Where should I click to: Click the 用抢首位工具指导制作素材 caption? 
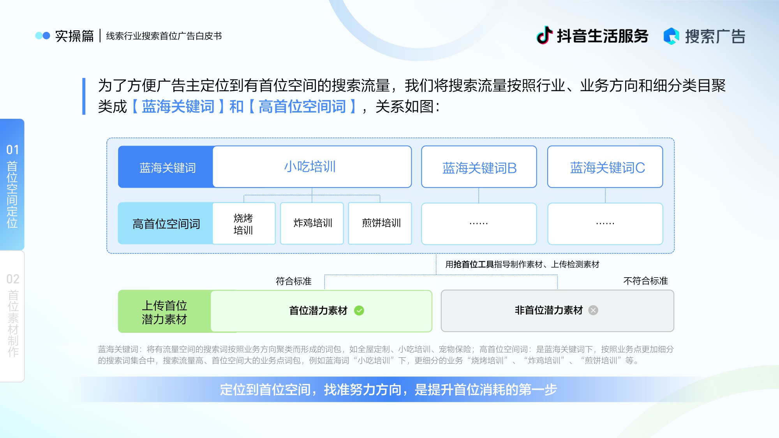[x=522, y=264]
